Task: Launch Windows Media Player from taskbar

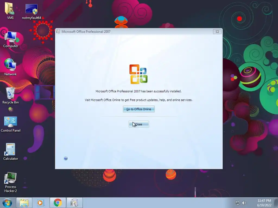Action: [x=40, y=203]
